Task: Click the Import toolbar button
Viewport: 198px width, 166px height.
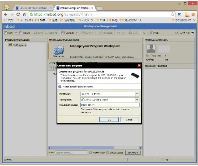Action: pos(24,33)
